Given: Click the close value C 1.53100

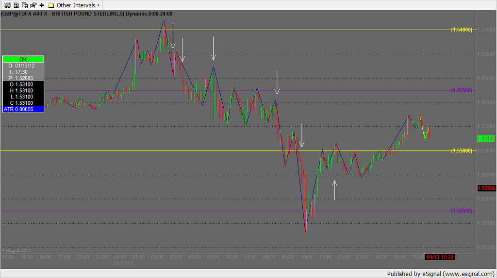Looking at the screenshot, I should point(23,103).
